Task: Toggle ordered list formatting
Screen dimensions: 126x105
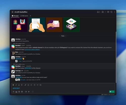Action: [28, 85]
